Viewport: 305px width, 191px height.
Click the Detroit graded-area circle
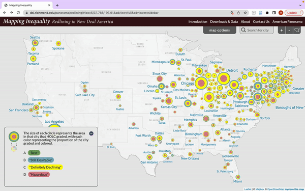224,78
